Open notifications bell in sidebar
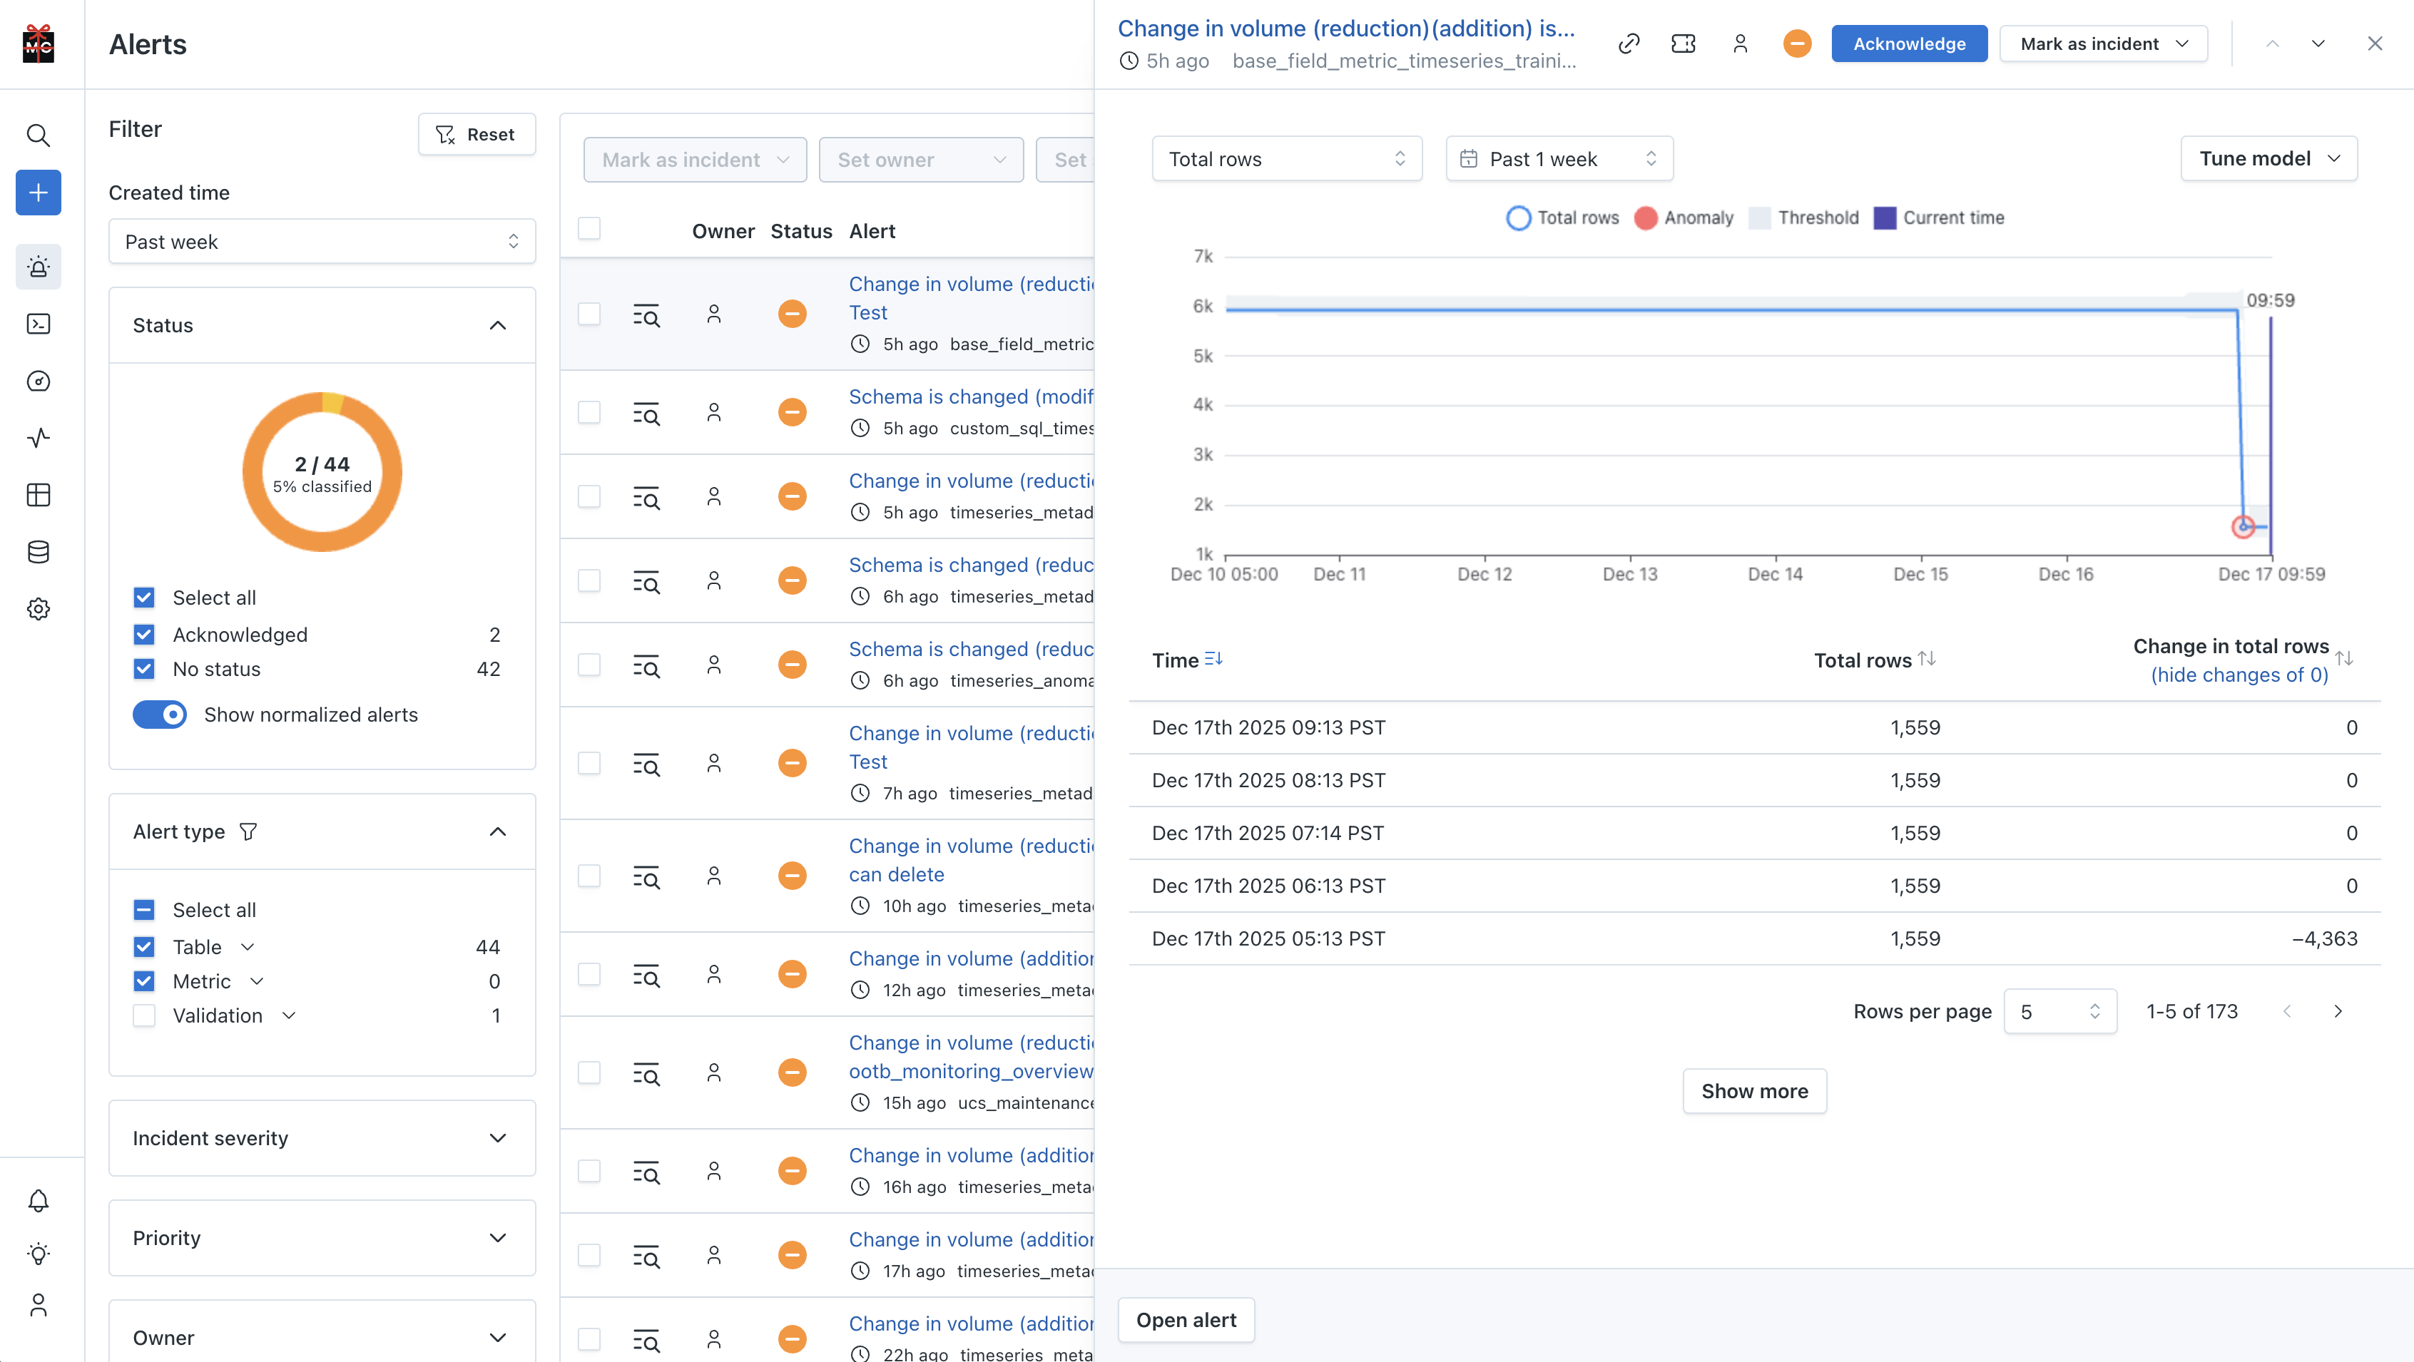Screen dimensions: 2414x1362 [39, 1200]
